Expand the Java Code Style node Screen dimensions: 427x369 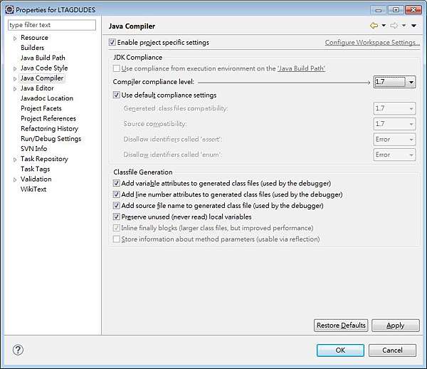[15, 68]
